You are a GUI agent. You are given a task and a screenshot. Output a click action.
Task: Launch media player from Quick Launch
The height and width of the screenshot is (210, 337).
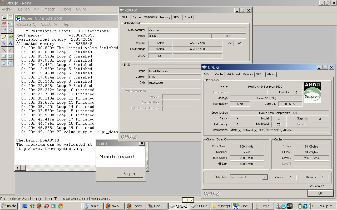[x=53, y=206]
